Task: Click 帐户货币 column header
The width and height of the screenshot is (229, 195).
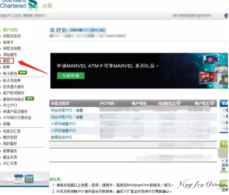Action: coord(139,104)
